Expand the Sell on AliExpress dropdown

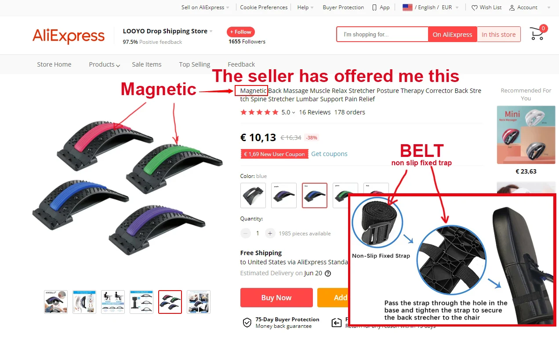(x=206, y=7)
